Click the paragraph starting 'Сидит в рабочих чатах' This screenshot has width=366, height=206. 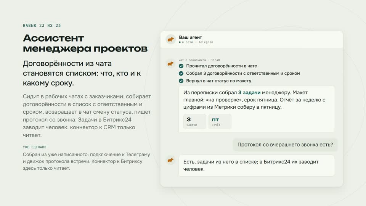(x=87, y=116)
